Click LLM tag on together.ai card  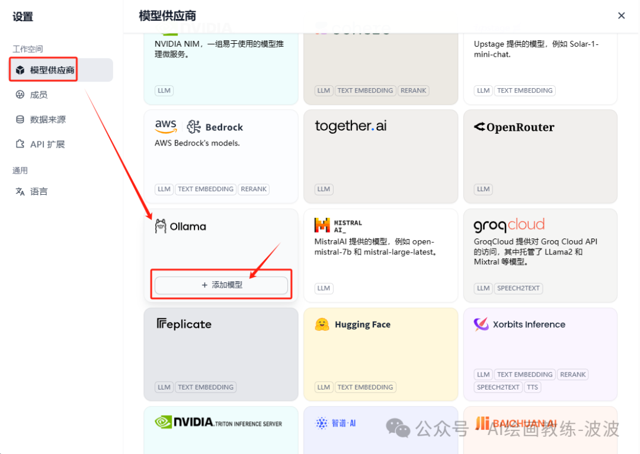coord(324,189)
